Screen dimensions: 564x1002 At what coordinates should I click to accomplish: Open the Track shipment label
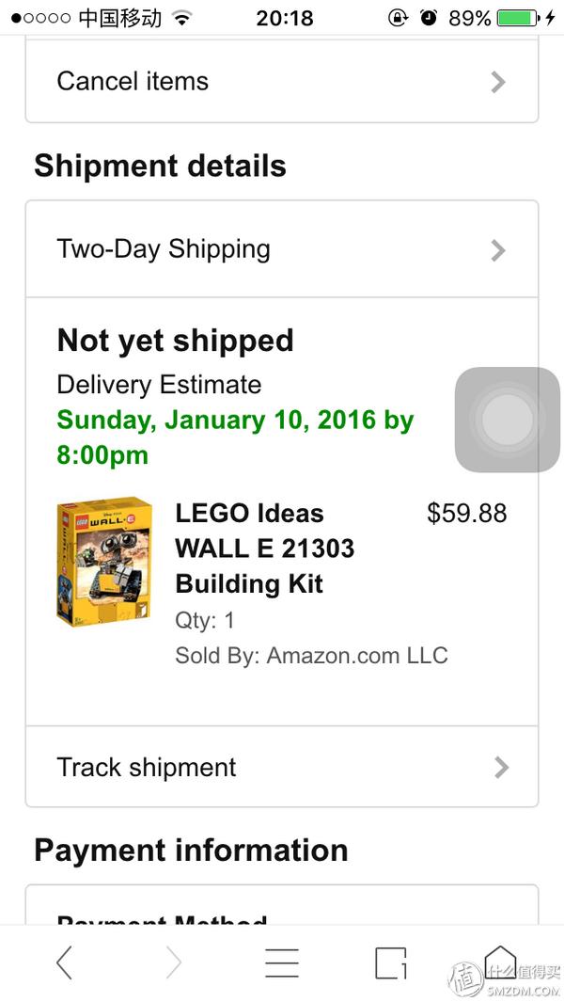pos(147,767)
